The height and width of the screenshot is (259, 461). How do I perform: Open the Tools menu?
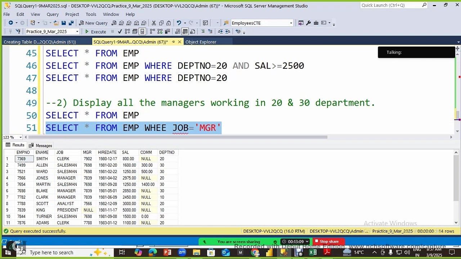(91, 14)
